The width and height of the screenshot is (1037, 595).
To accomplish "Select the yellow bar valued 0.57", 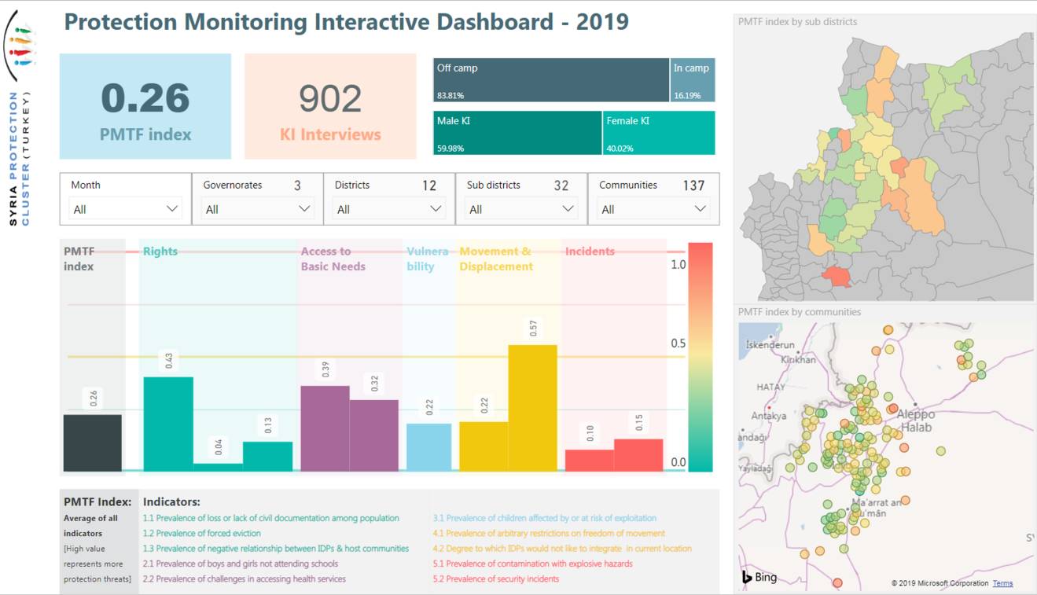I will 532,409.
